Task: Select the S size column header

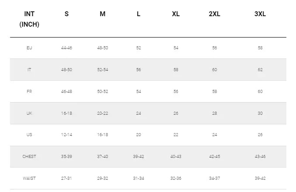Action: pyautogui.click(x=66, y=14)
